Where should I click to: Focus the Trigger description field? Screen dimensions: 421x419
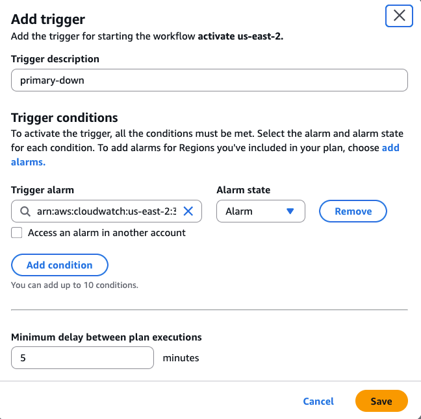point(209,80)
